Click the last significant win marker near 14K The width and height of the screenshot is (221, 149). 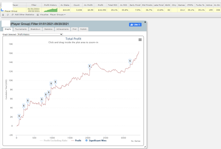point(130,61)
